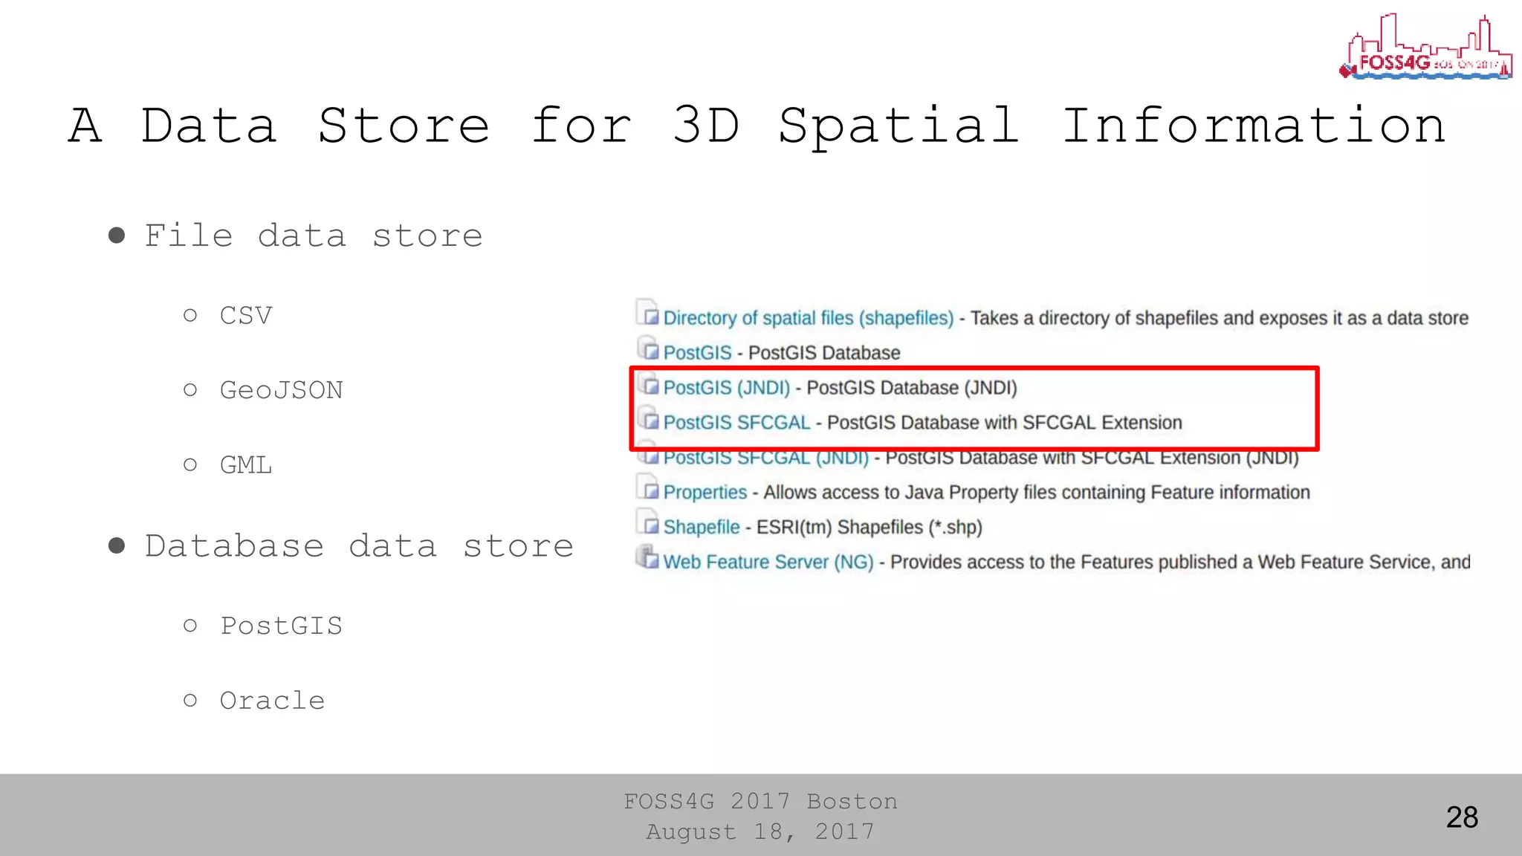This screenshot has width=1522, height=856.
Task: Open Directory of spatial files (shapefiles) link
Action: pos(808,318)
